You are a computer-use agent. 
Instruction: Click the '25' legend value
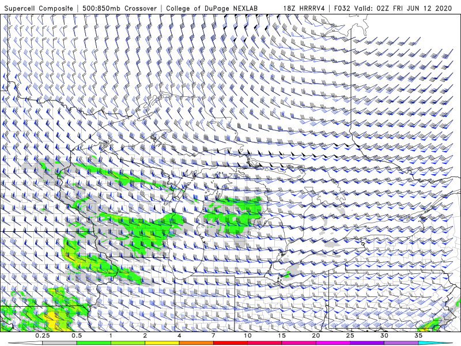click(x=350, y=336)
